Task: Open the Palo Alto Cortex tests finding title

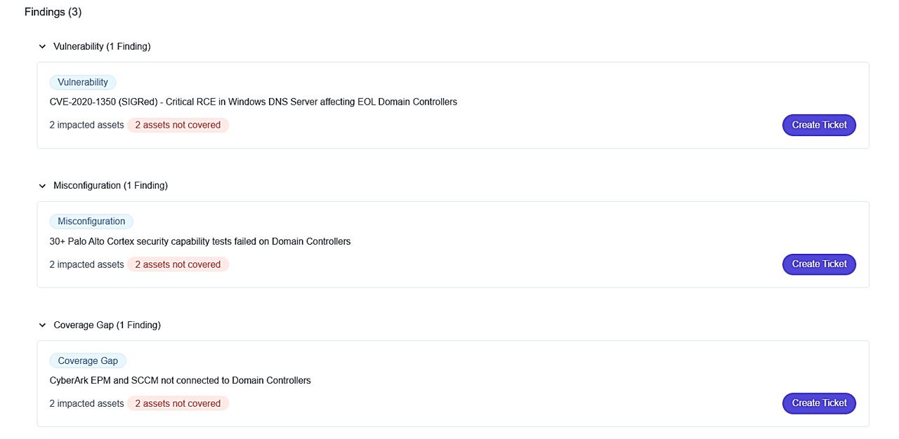Action: pyautogui.click(x=200, y=241)
